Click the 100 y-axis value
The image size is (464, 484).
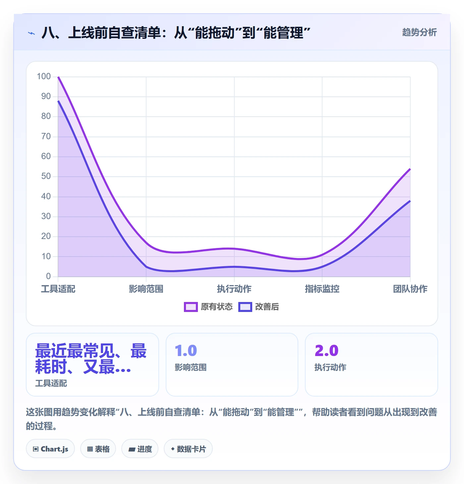[x=44, y=77]
